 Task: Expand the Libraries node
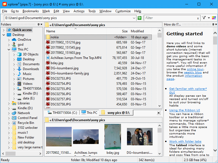[x=9, y=104]
